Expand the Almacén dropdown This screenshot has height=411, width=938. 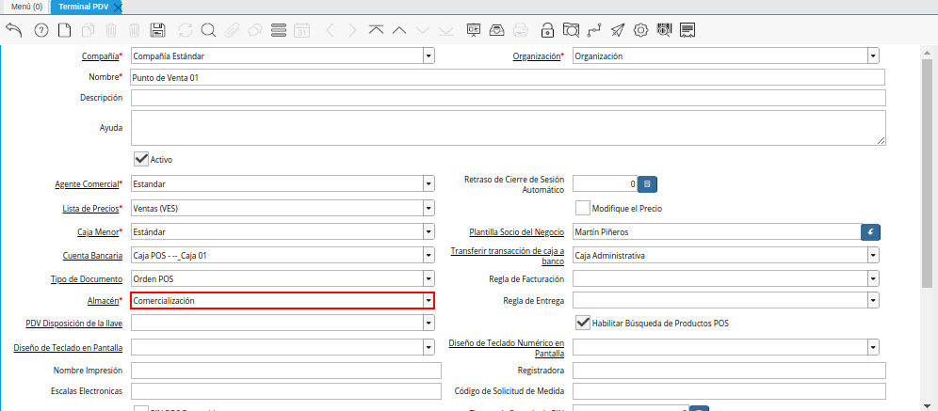coord(429,301)
